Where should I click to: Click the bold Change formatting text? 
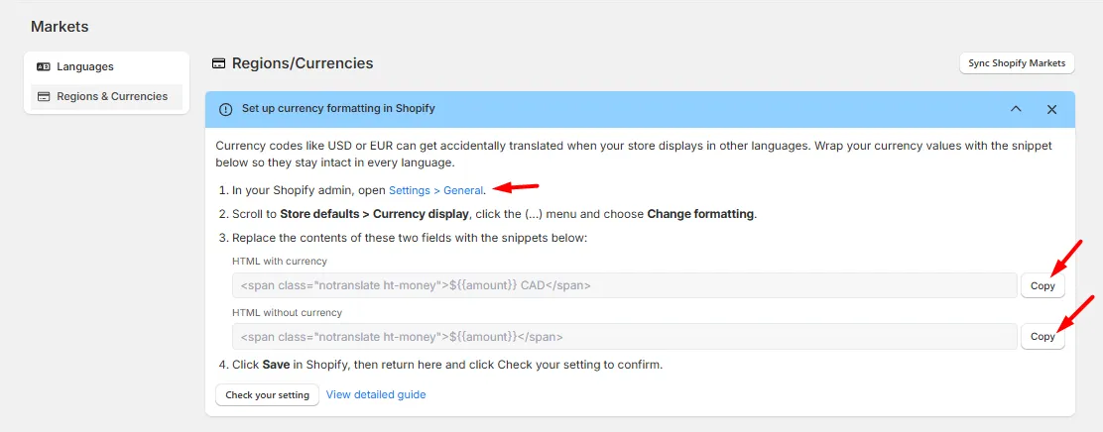700,214
